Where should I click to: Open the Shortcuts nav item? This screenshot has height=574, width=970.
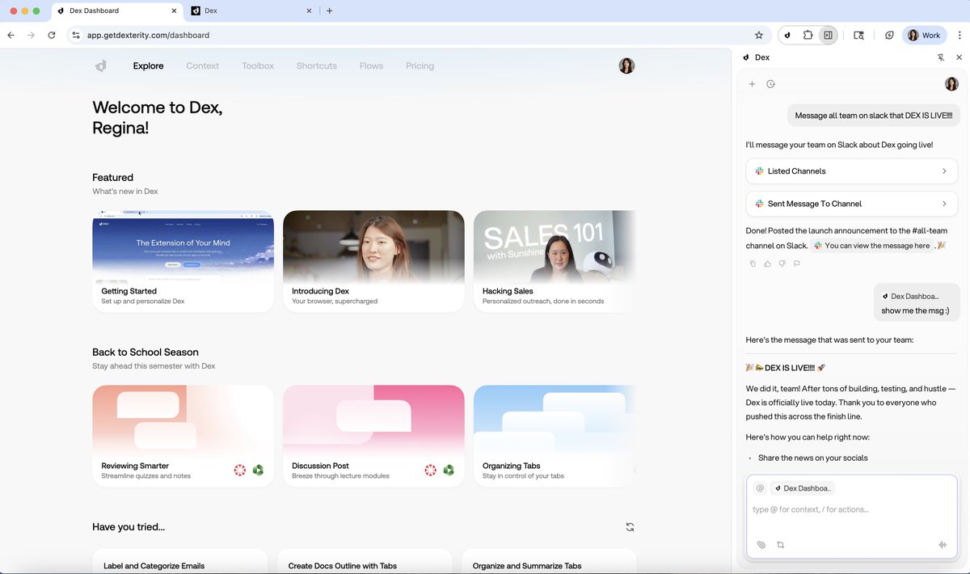(316, 66)
